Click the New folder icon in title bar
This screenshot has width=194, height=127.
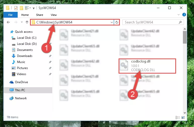tap(21, 8)
